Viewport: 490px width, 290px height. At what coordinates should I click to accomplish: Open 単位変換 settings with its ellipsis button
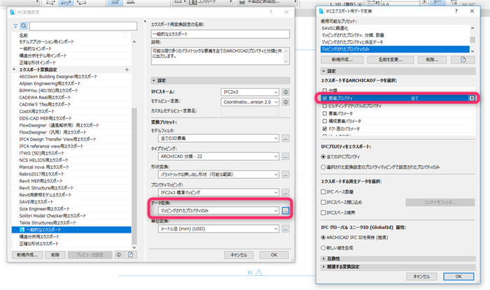(286, 229)
